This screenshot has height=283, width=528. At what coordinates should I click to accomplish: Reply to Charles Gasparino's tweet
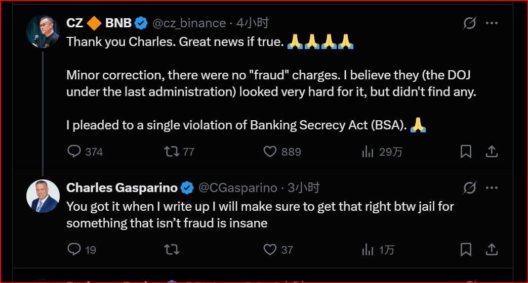[x=74, y=249]
